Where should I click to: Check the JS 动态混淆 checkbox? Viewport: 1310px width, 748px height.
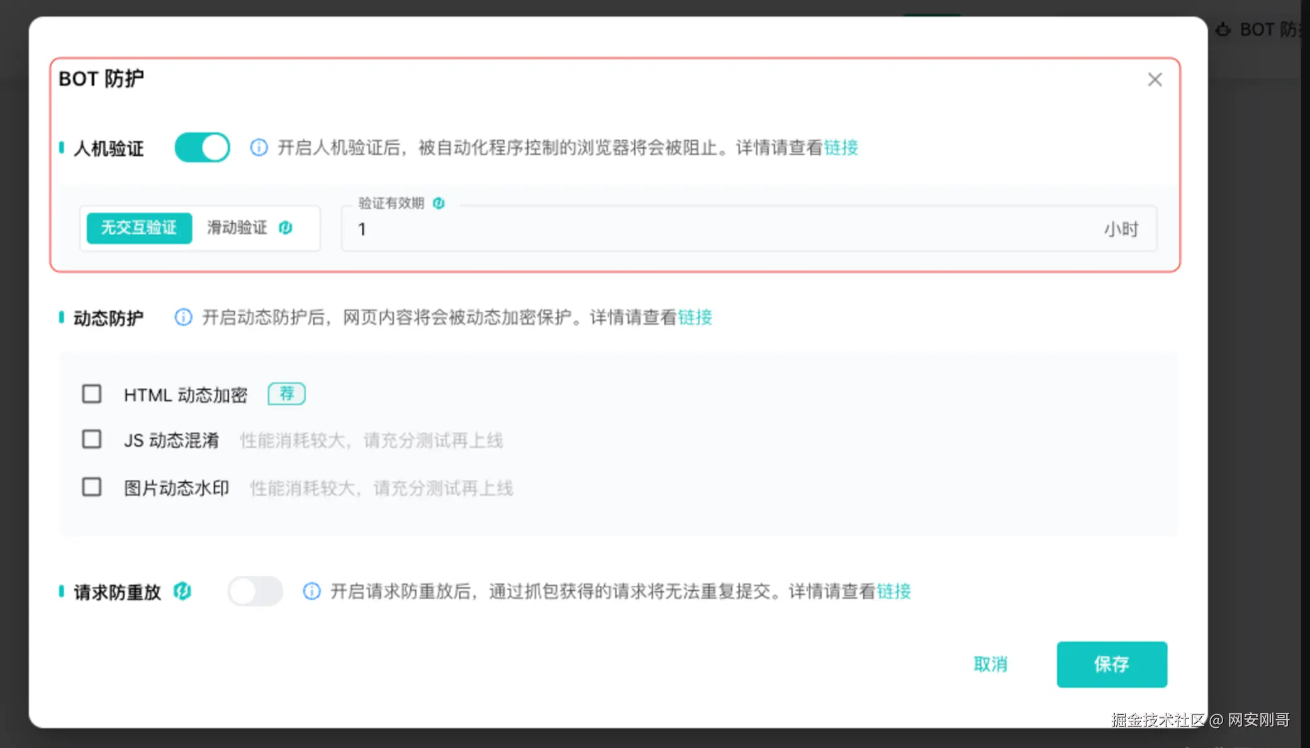(x=92, y=439)
